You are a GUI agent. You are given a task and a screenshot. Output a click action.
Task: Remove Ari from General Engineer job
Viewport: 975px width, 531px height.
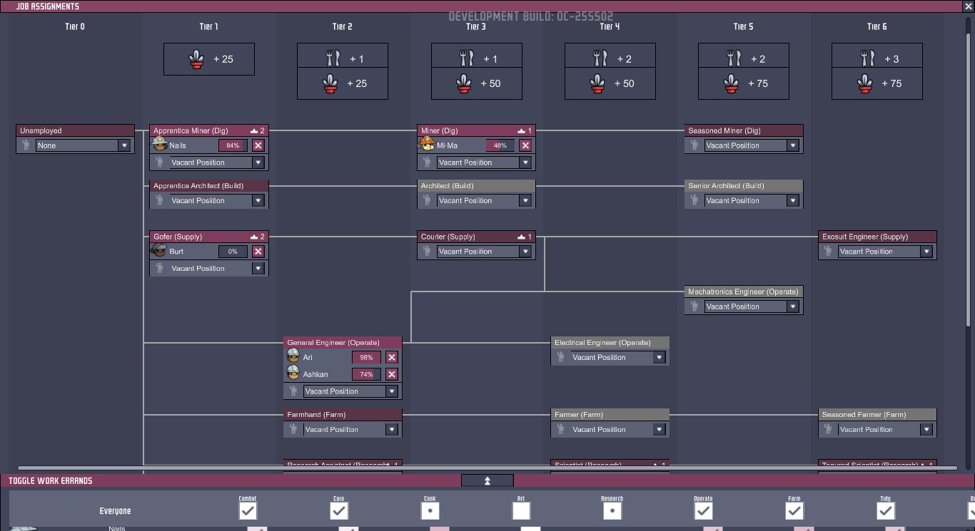392,358
